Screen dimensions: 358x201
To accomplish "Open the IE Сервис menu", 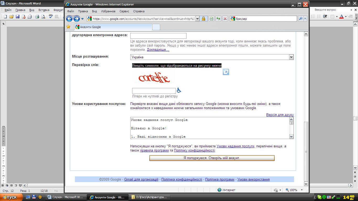I will pyautogui.click(x=124, y=11).
